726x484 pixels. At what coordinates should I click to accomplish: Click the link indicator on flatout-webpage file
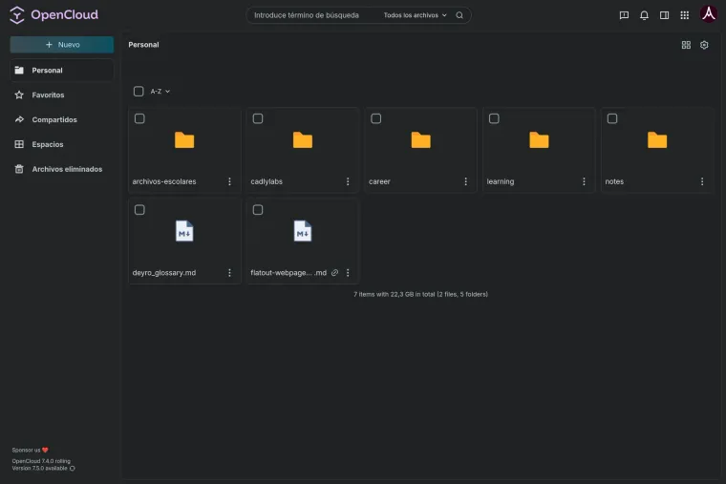(334, 272)
